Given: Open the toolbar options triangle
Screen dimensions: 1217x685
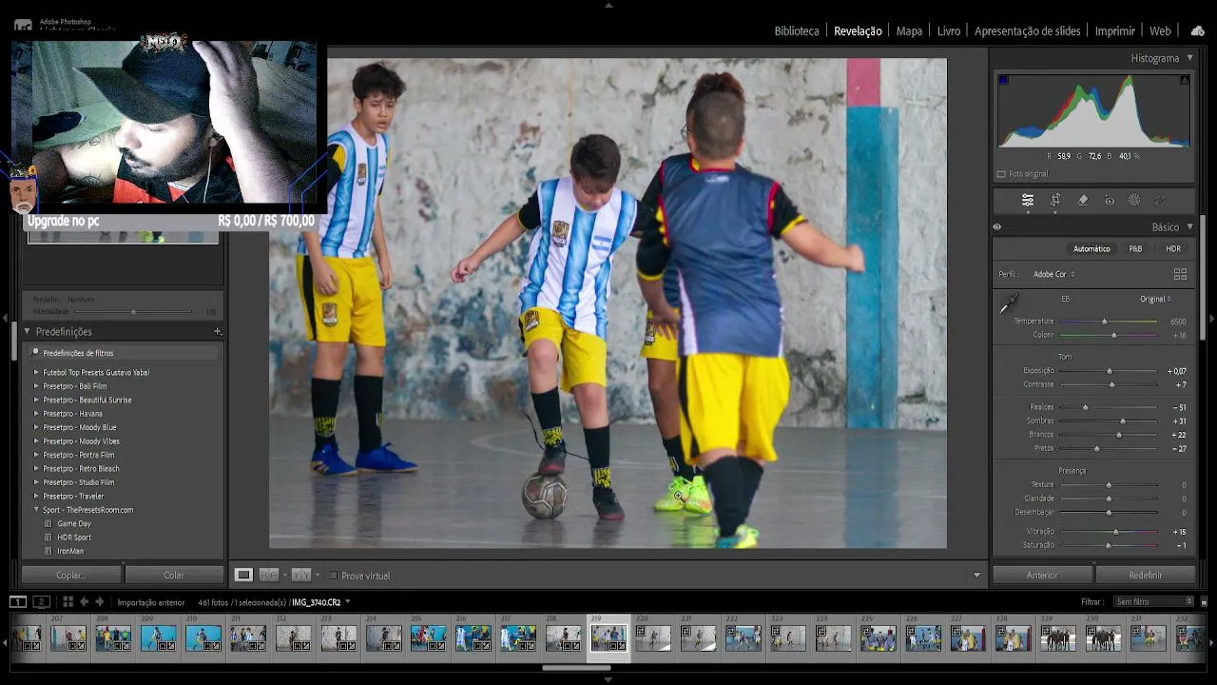Looking at the screenshot, I should pos(976,575).
